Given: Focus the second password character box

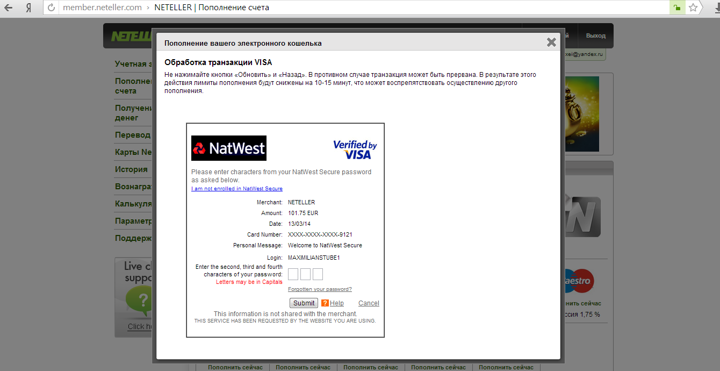Looking at the screenshot, I should (306, 274).
